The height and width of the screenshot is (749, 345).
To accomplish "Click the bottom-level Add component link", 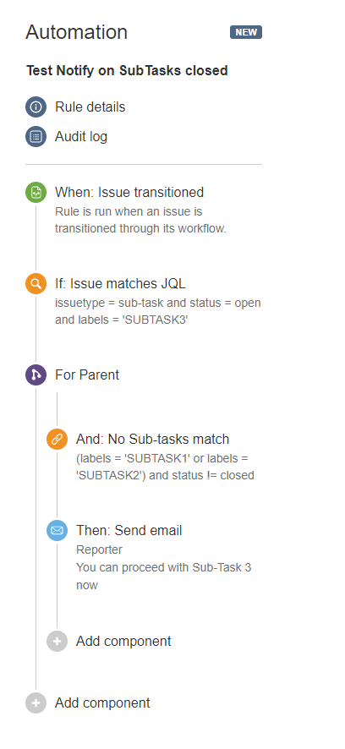I will (102, 703).
